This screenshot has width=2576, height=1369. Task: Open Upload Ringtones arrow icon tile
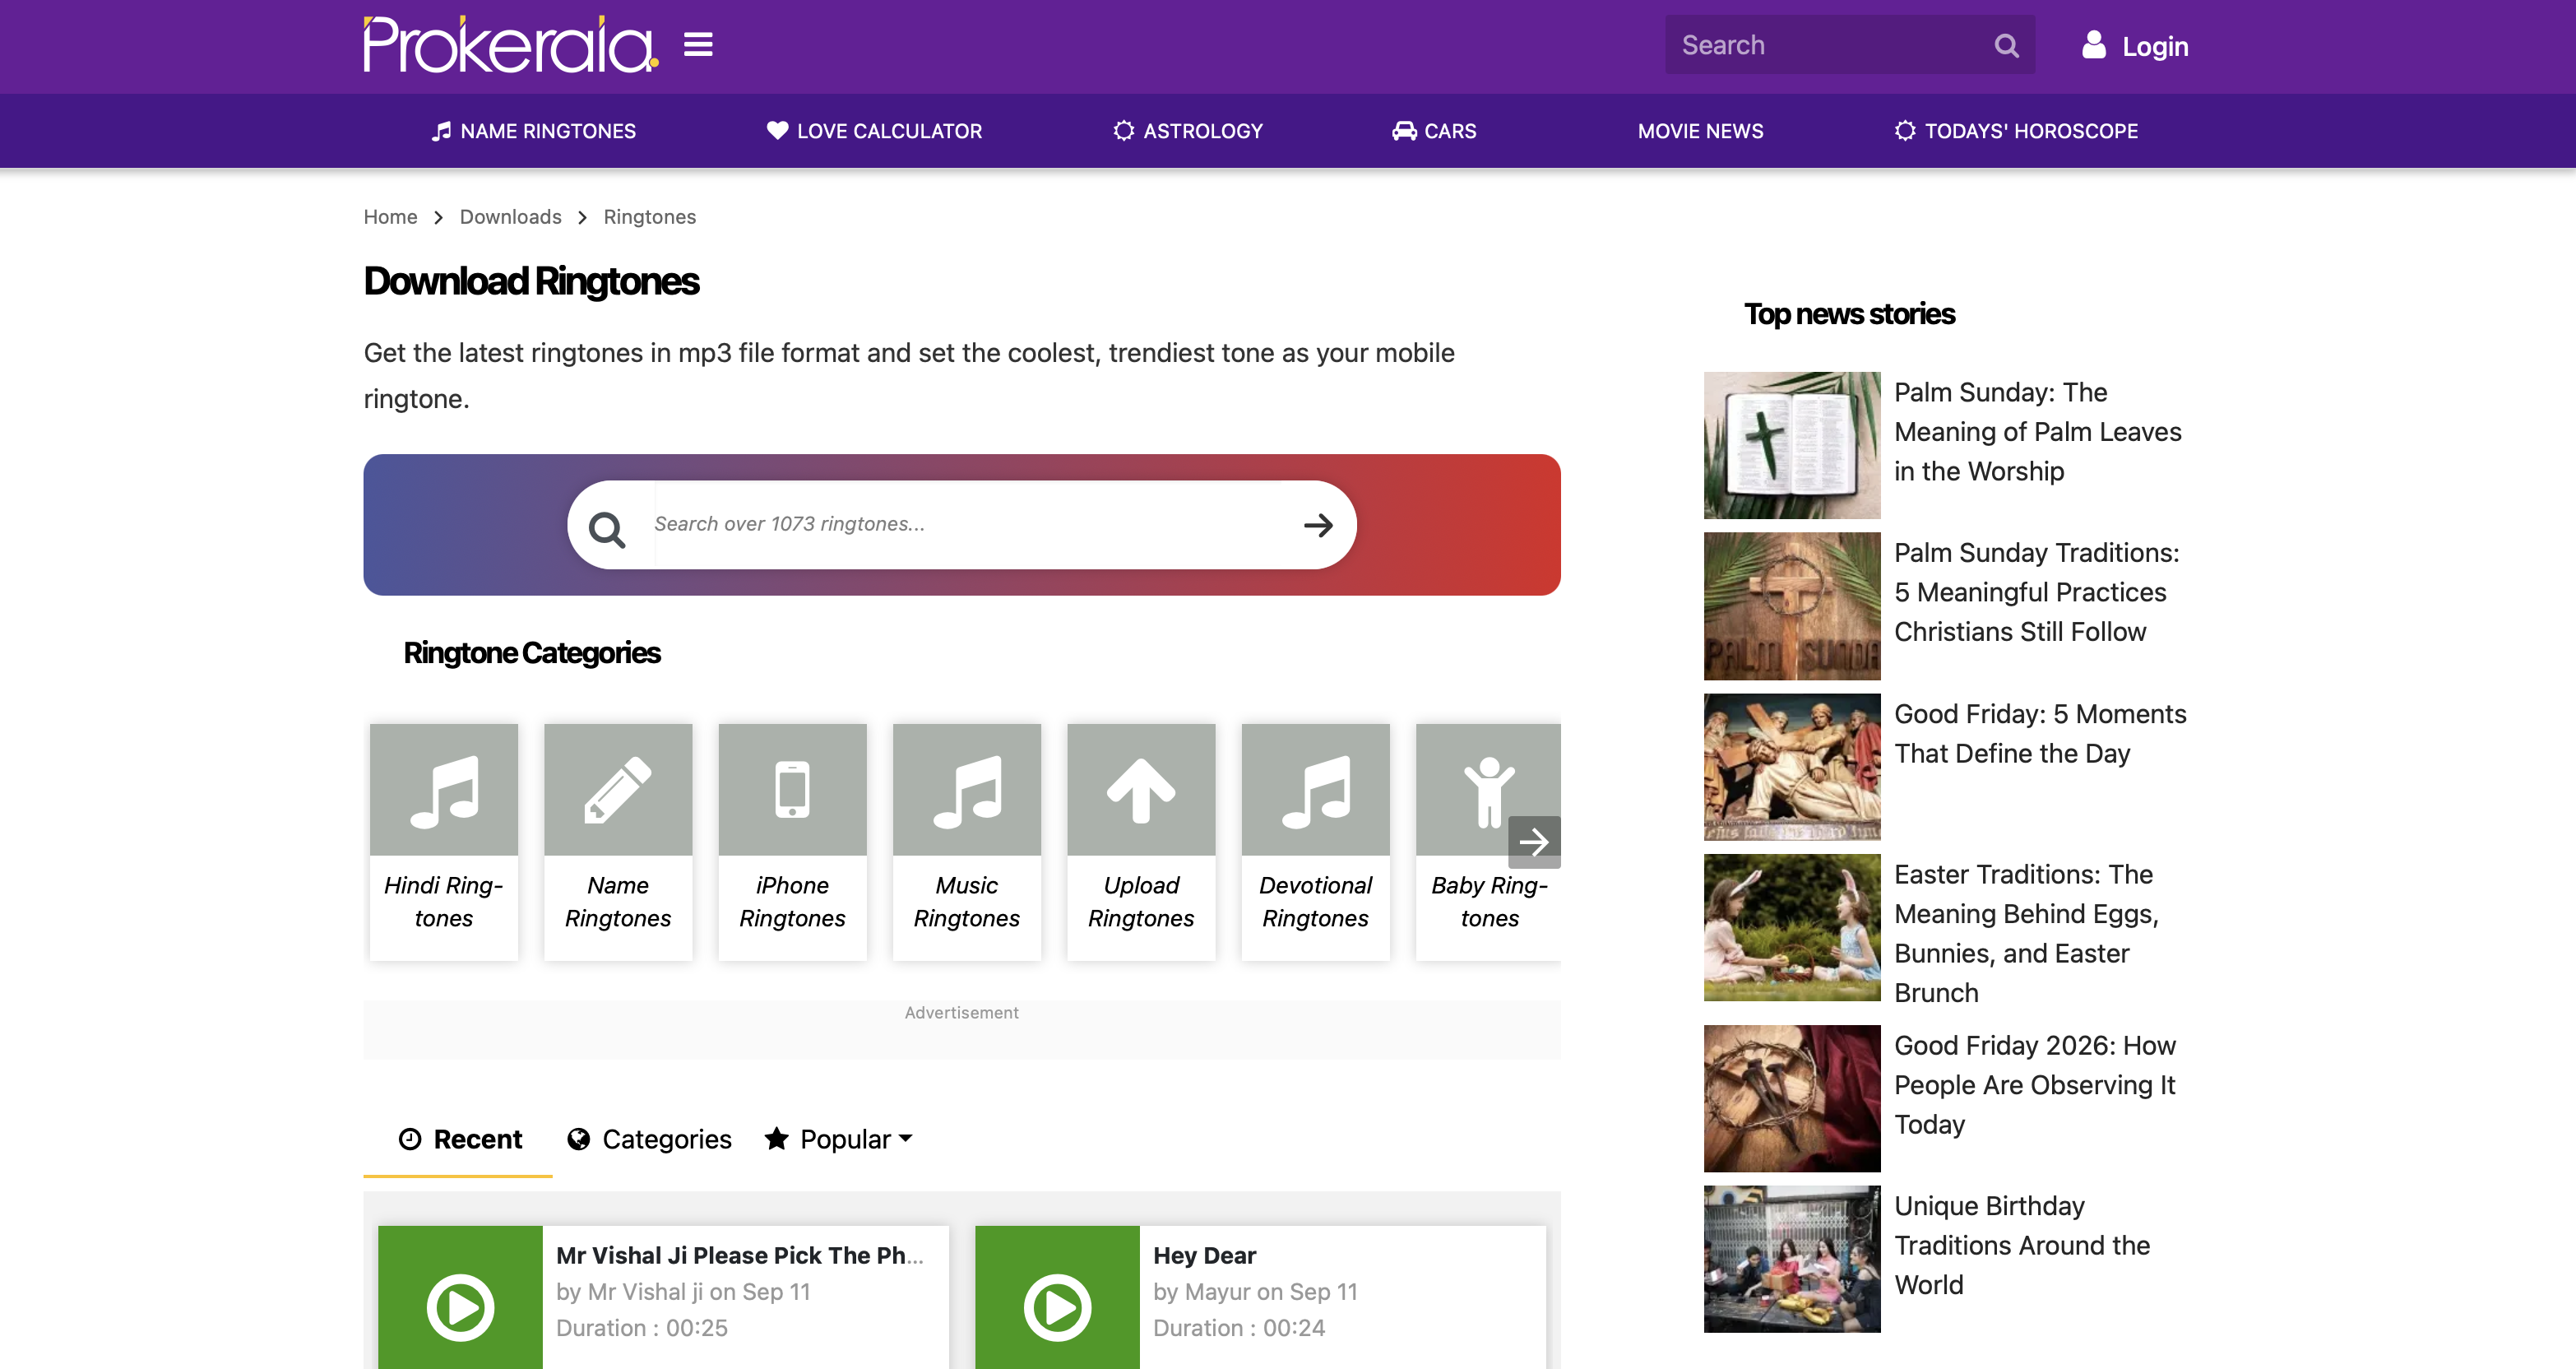point(1140,790)
